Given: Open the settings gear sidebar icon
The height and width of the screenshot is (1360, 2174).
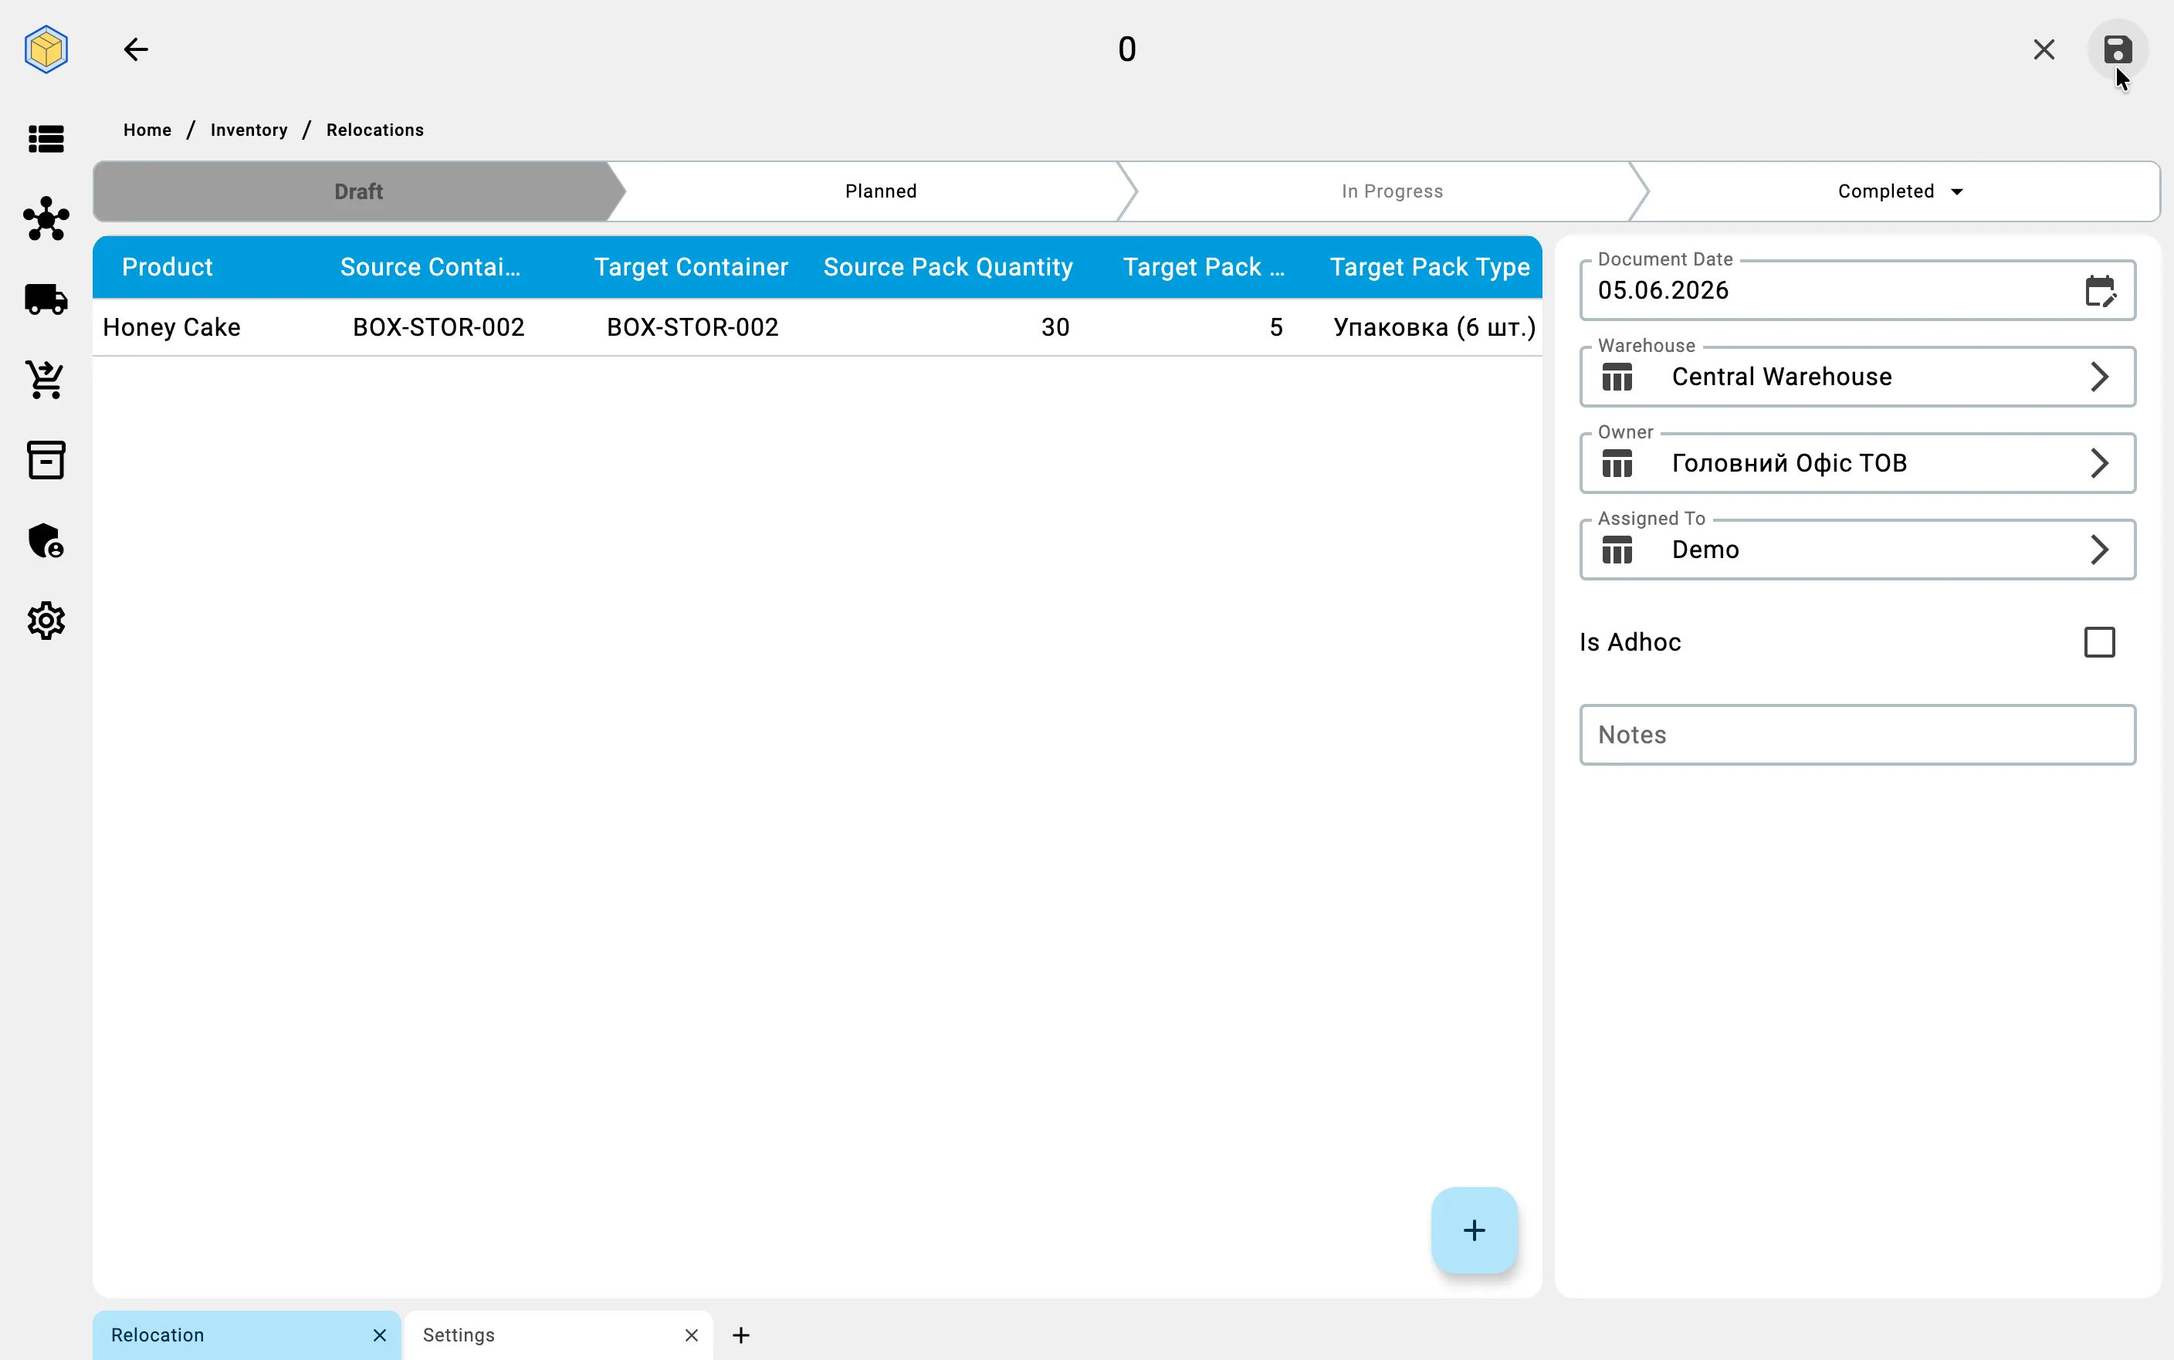Looking at the screenshot, I should coord(46,621).
